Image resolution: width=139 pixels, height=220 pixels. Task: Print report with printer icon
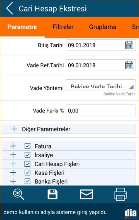pyautogui.click(x=120, y=194)
